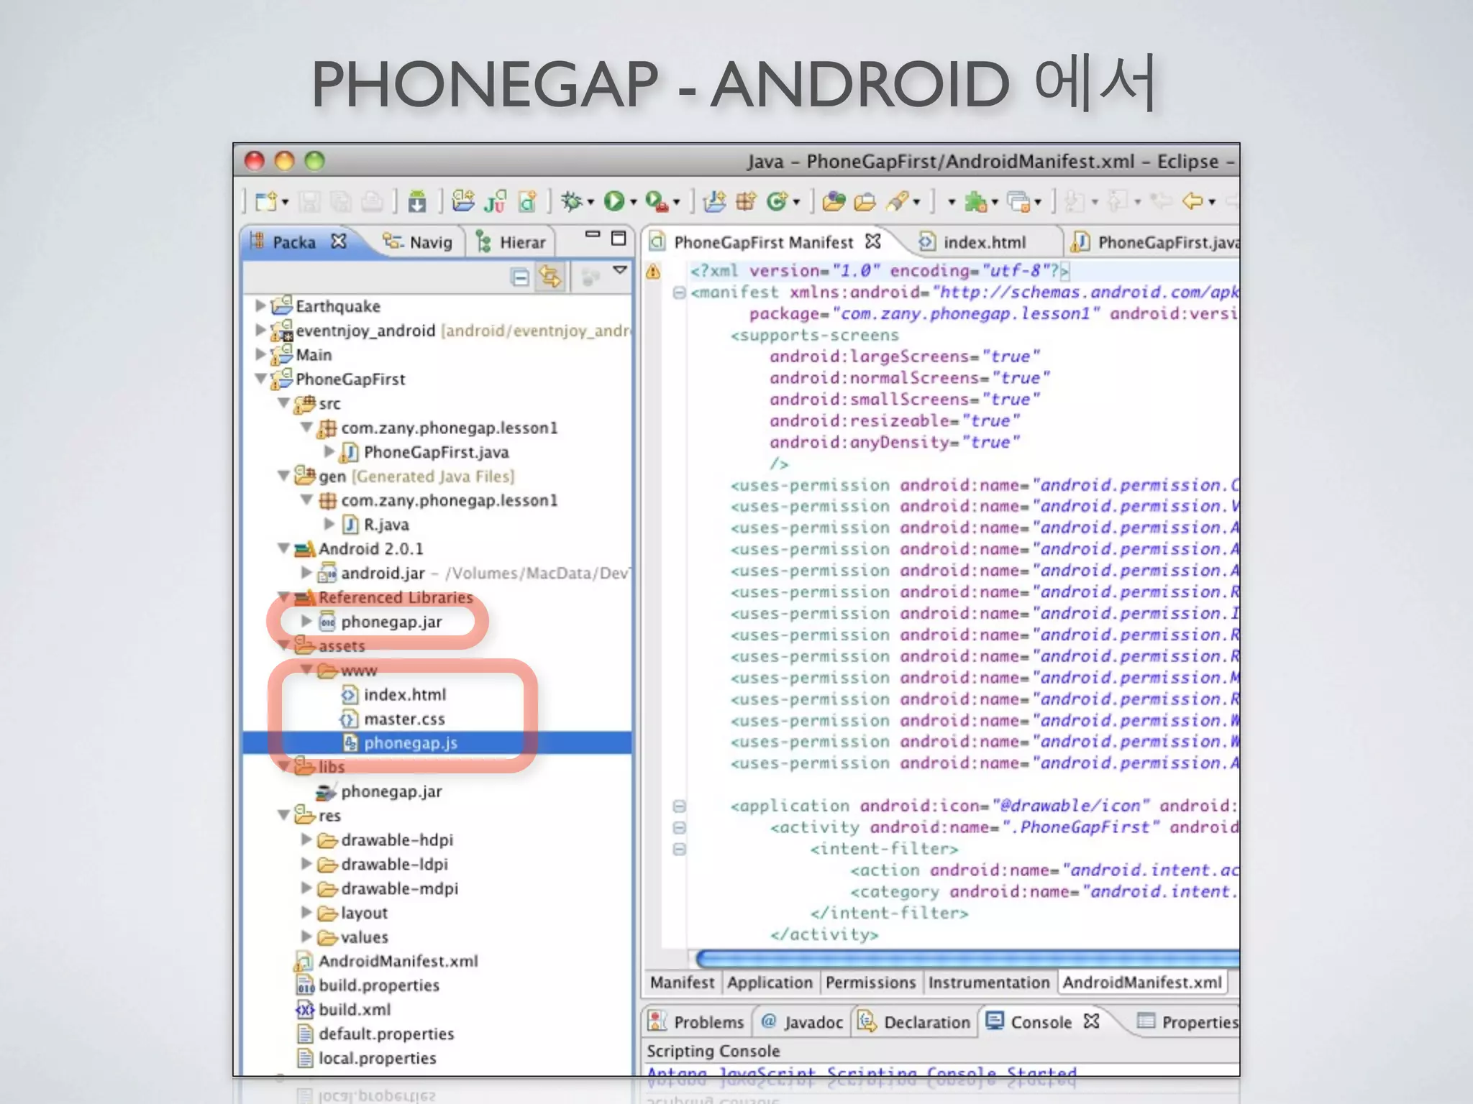This screenshot has height=1104, width=1473.
Task: Click the editor horizontal scrollbar
Action: pyautogui.click(x=967, y=958)
